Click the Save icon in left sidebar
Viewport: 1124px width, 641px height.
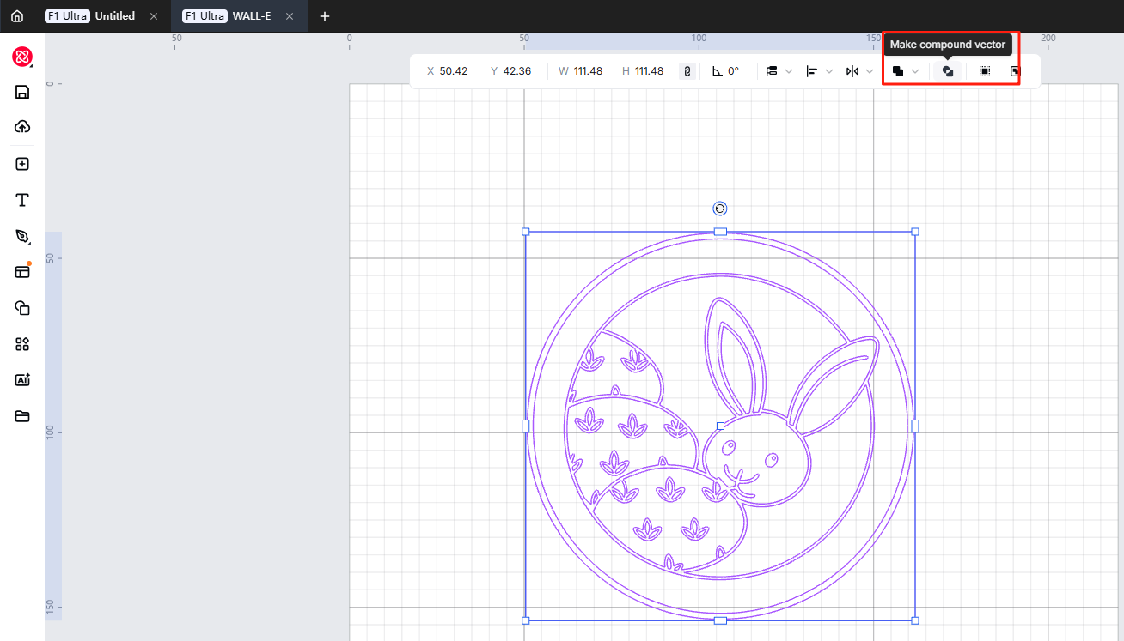tap(22, 93)
